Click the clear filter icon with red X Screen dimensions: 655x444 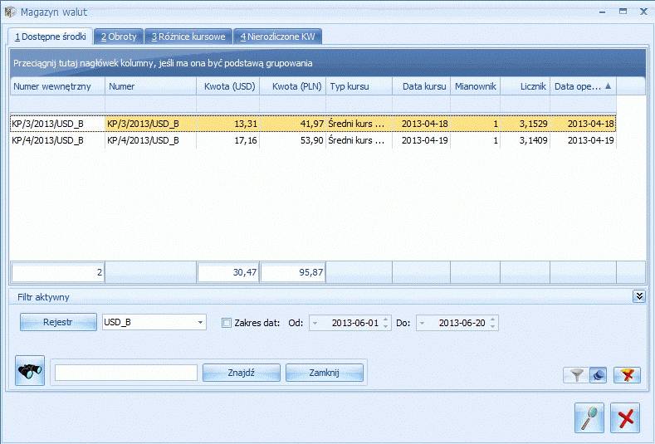627,375
